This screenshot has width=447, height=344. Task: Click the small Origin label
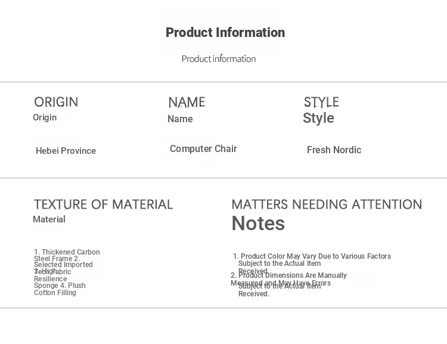(x=45, y=117)
